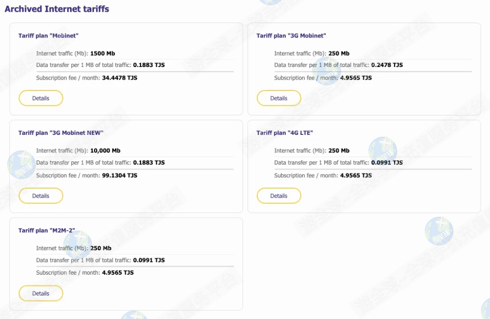Viewport: 490px width, 319px height.
Task: Click the Tariff plan "4G LTE" heading
Action: tap(284, 133)
